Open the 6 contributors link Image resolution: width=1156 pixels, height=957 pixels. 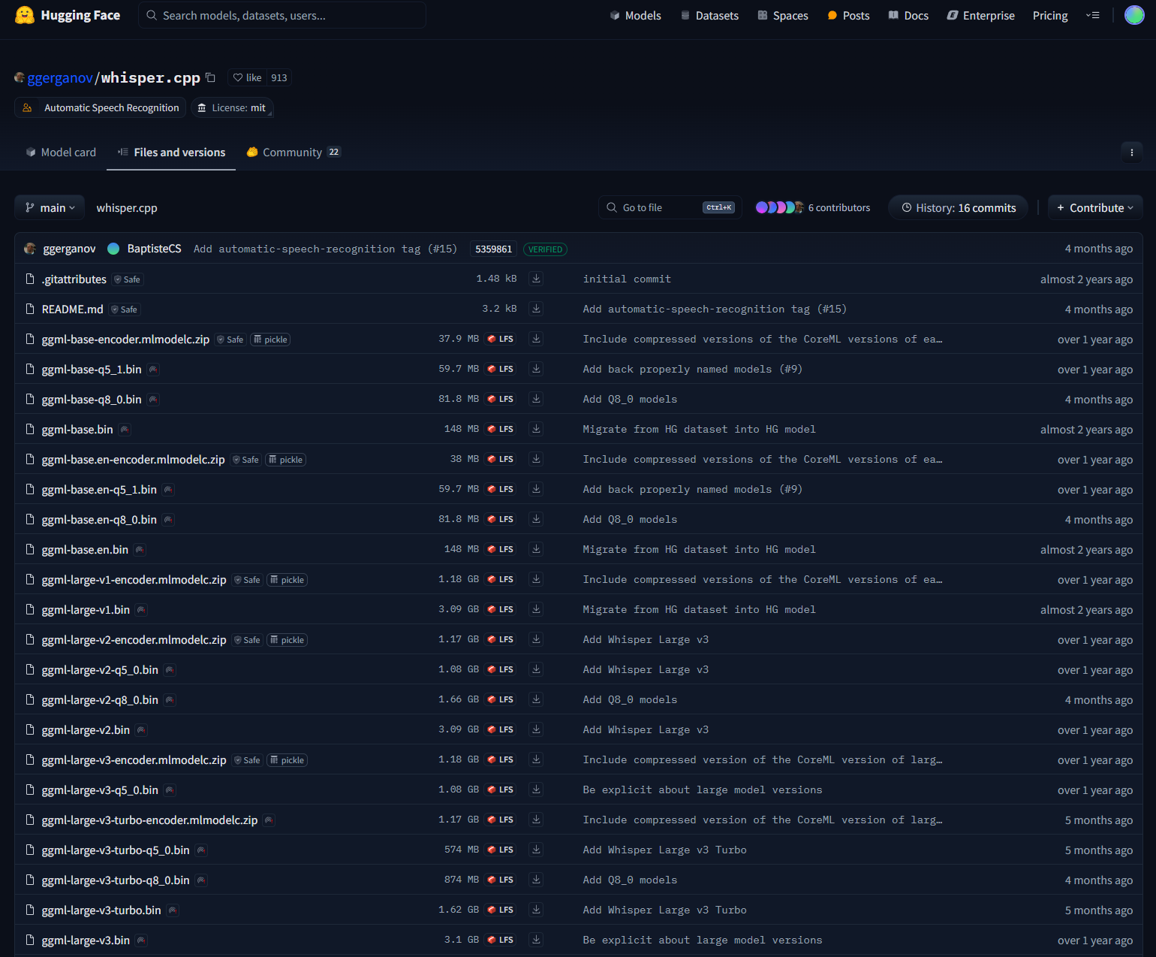[839, 207]
